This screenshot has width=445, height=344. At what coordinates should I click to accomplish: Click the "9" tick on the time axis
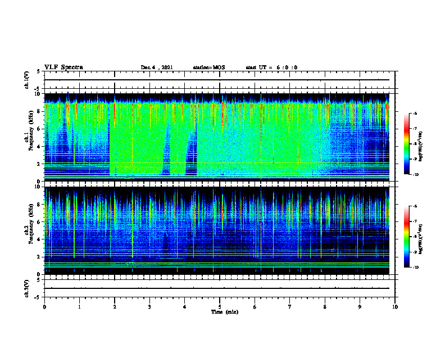360,307
